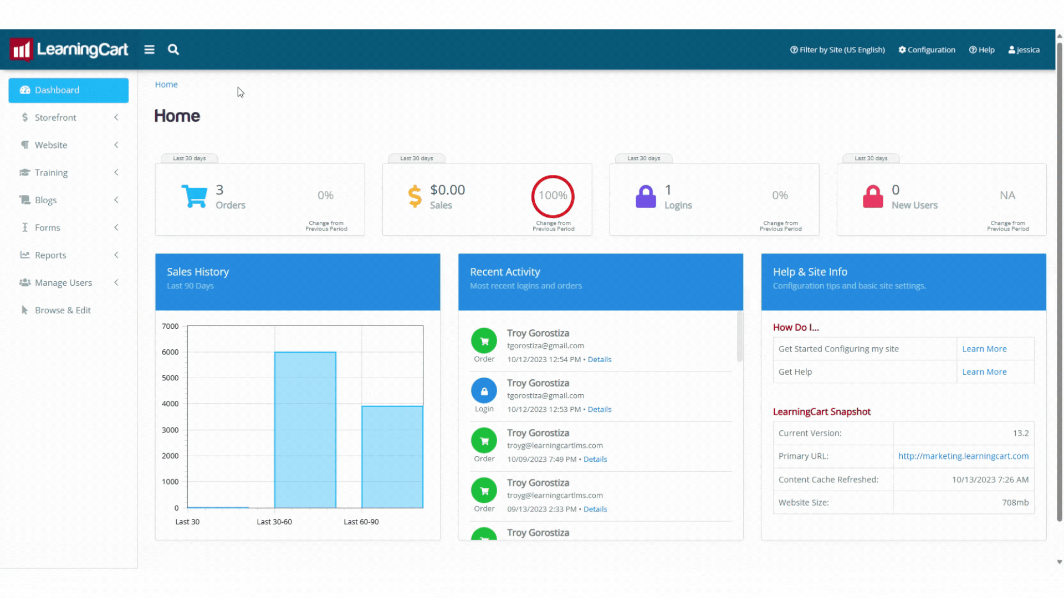Image resolution: width=1064 pixels, height=598 pixels.
Task: Click the Forms cursor icon
Action: [x=25, y=227]
